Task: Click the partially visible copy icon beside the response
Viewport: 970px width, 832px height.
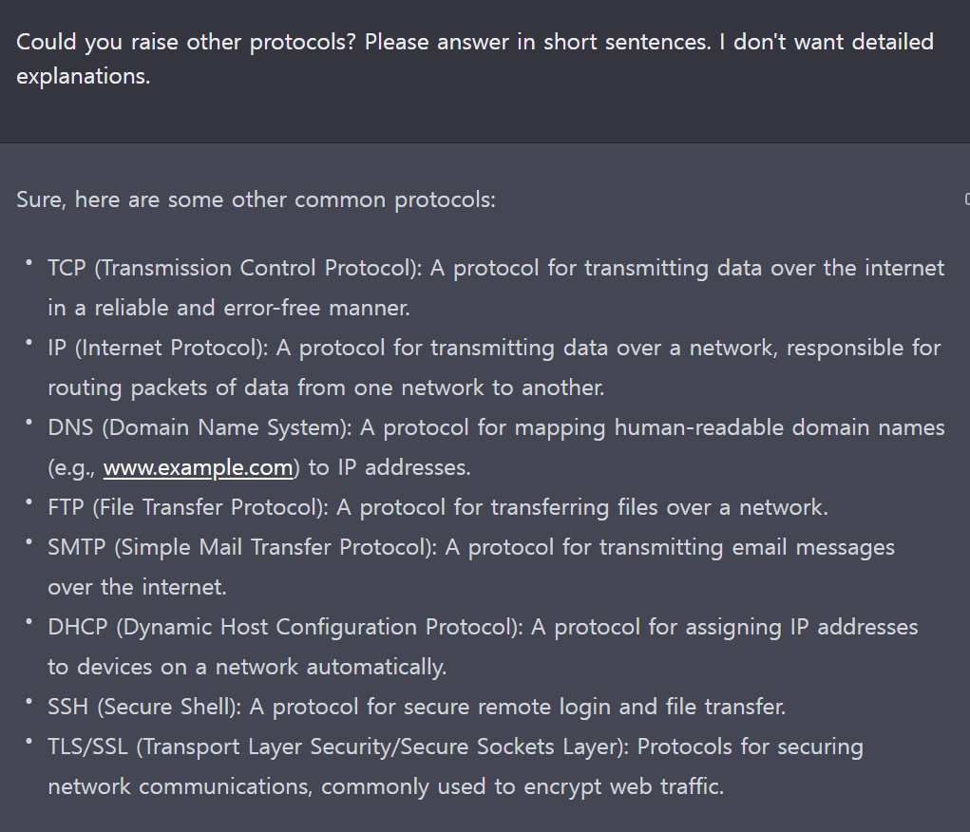Action: point(967,199)
